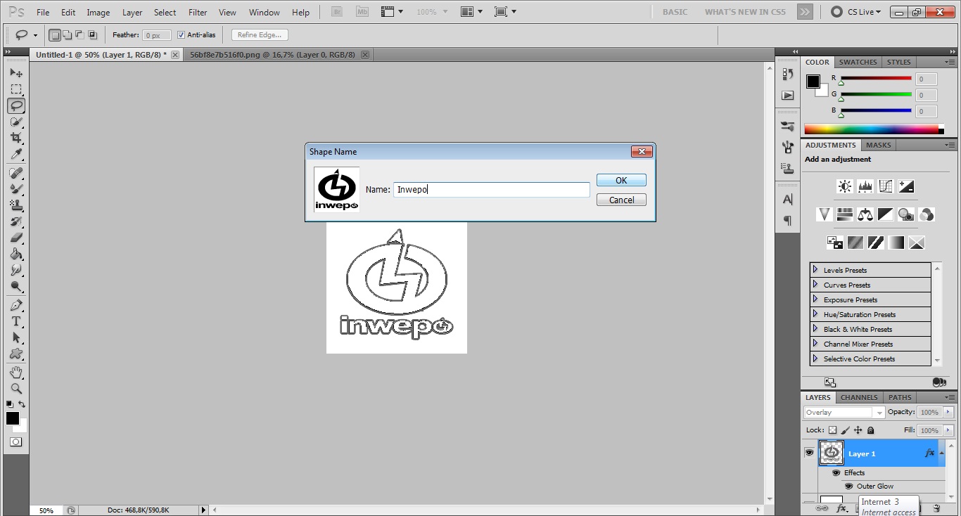Switch to the Swatches tab
This screenshot has width=961, height=516.
point(858,62)
